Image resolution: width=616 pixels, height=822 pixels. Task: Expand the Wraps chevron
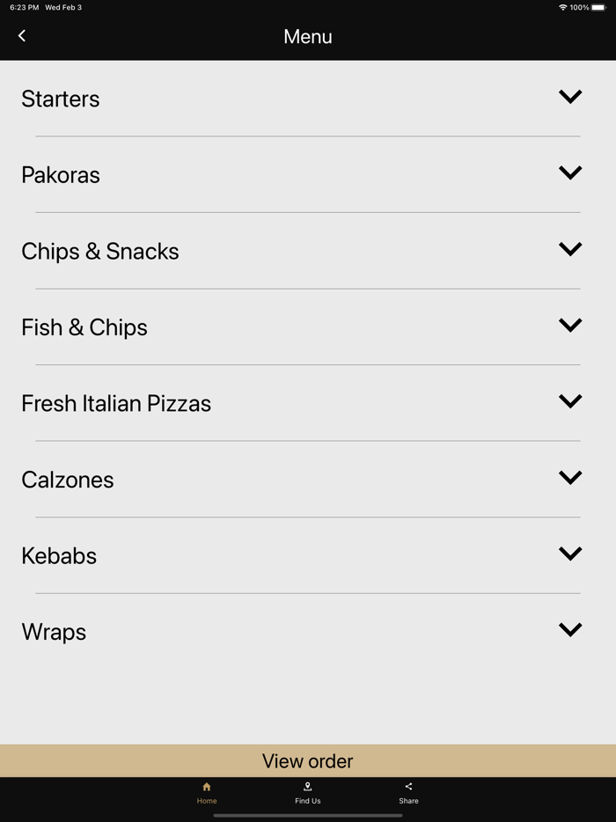(570, 629)
